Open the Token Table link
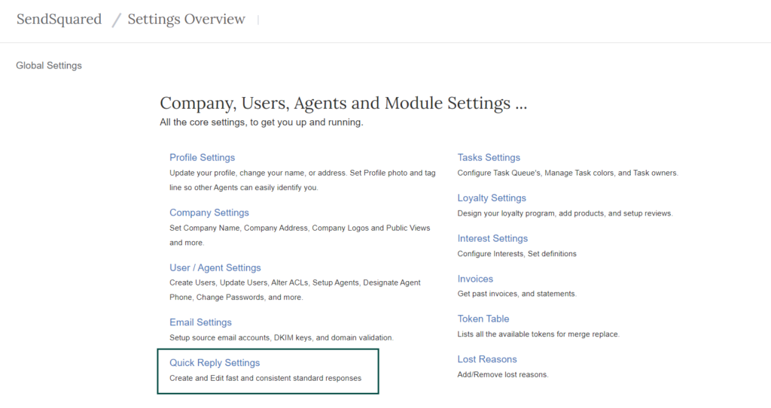The image size is (771, 408). point(483,319)
